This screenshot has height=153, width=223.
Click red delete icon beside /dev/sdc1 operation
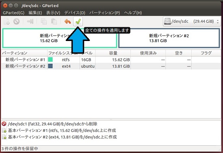[4, 124]
